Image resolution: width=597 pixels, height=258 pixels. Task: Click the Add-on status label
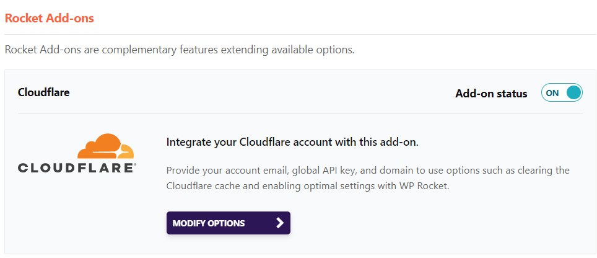pos(491,94)
